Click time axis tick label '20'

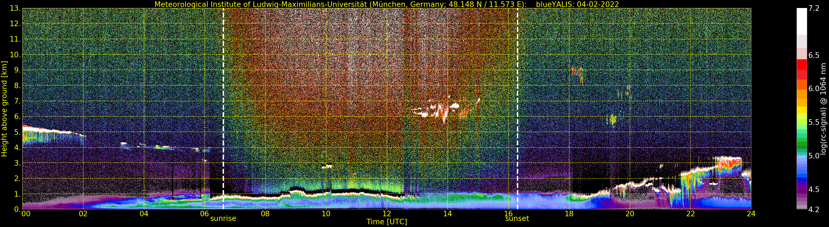click(630, 214)
